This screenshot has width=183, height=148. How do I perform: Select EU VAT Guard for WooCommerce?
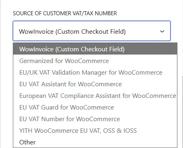95,107
